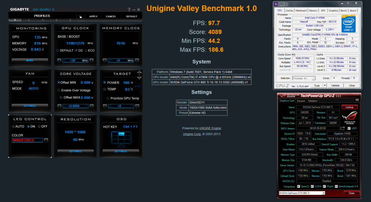Image resolution: width=371 pixels, height=202 pixels.
Task: Open the CPU-Z Tools dropdown arrow
Action: coord(325,86)
